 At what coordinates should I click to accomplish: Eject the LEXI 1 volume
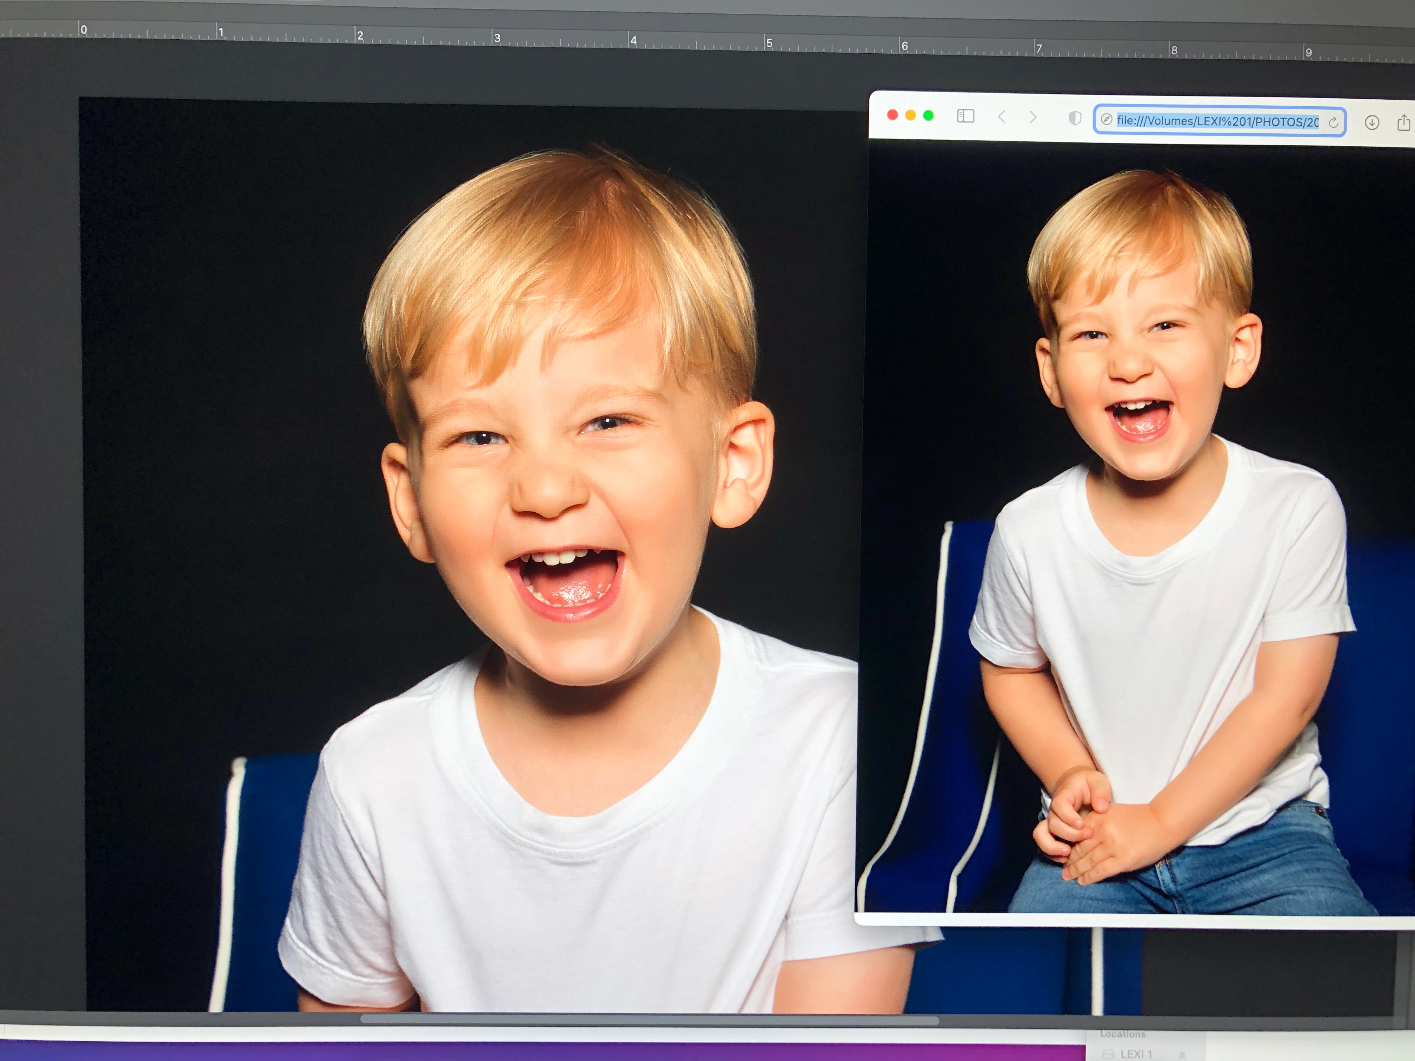pos(1182,1055)
